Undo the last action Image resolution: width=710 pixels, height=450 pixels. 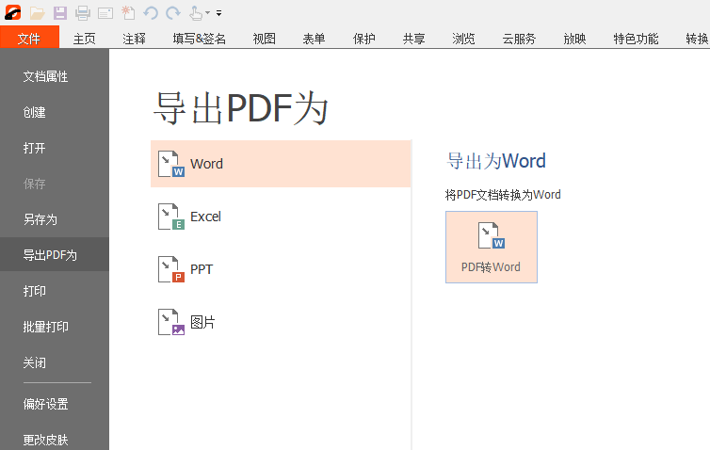151,13
